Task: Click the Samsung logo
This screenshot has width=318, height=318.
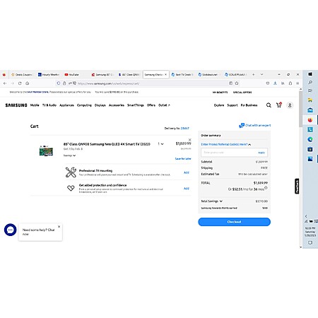Action: 16,105
